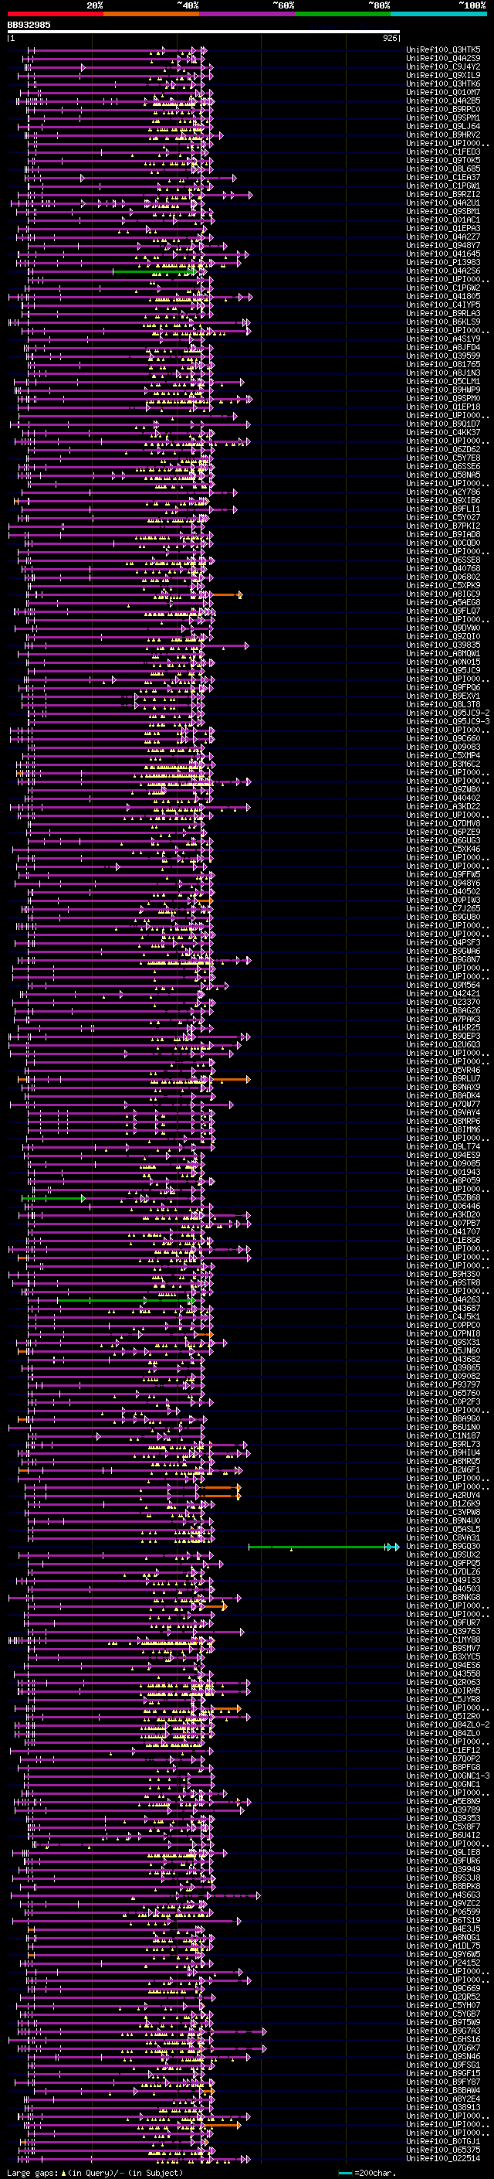Select hit UniRef100_P13983
Screen dimensions: 494x2179
tap(443, 262)
